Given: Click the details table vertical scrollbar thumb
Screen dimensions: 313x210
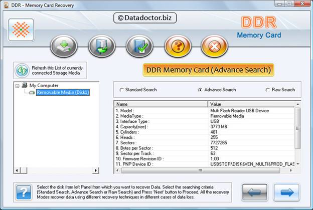Looking at the screenshot, I should [297, 128].
